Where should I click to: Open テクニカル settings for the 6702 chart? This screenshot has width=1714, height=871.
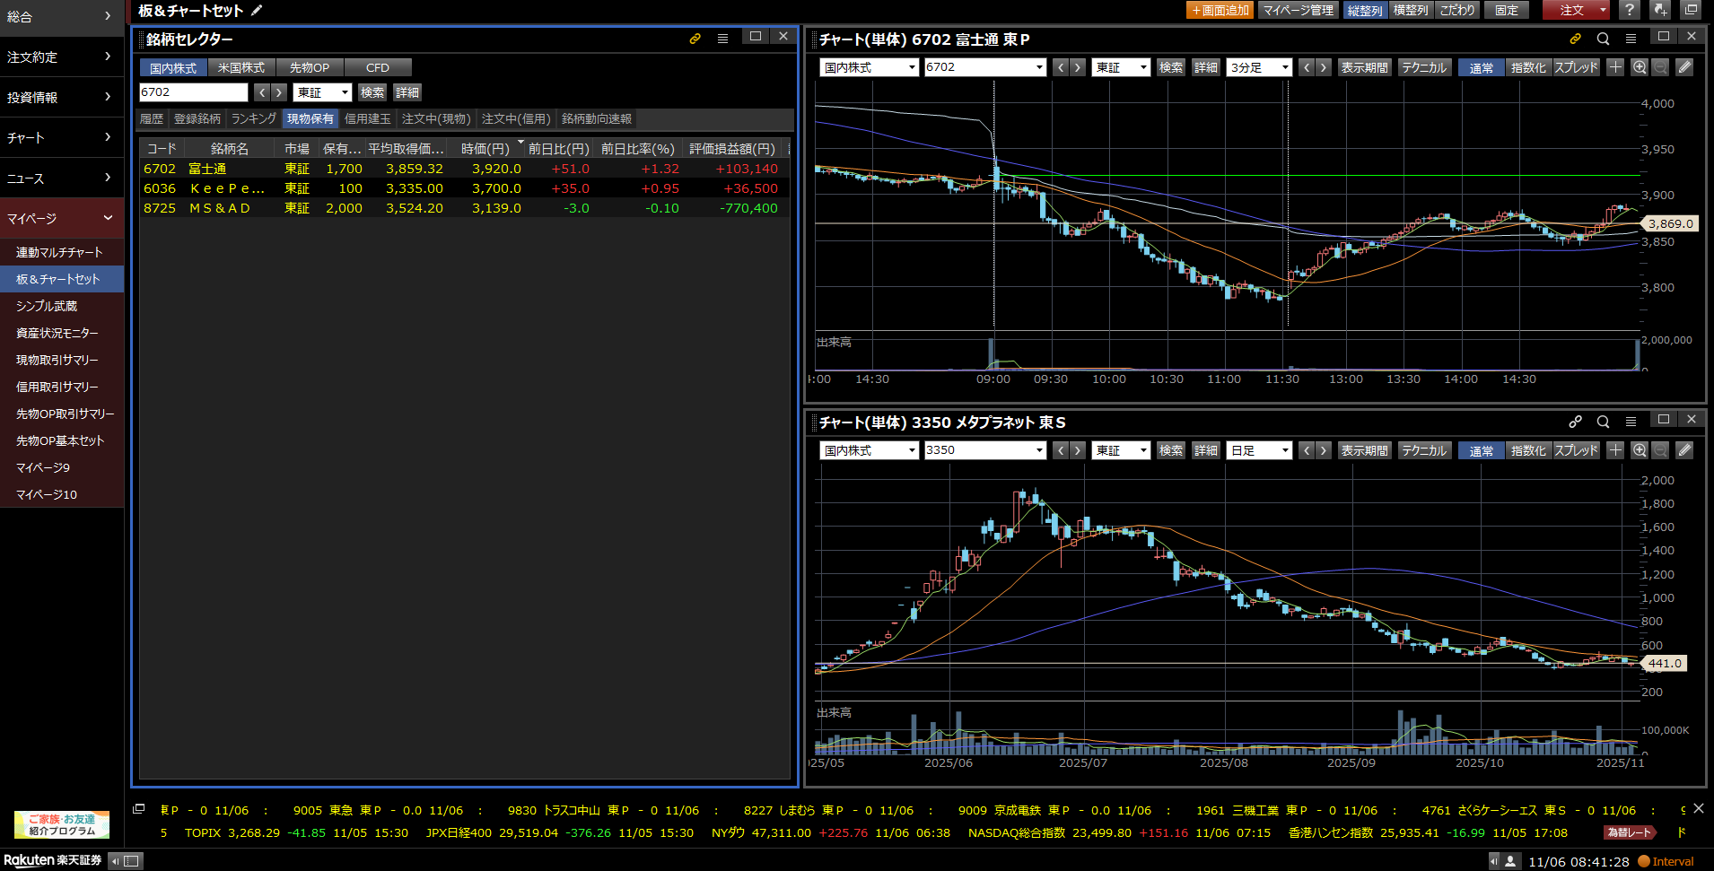tap(1424, 67)
